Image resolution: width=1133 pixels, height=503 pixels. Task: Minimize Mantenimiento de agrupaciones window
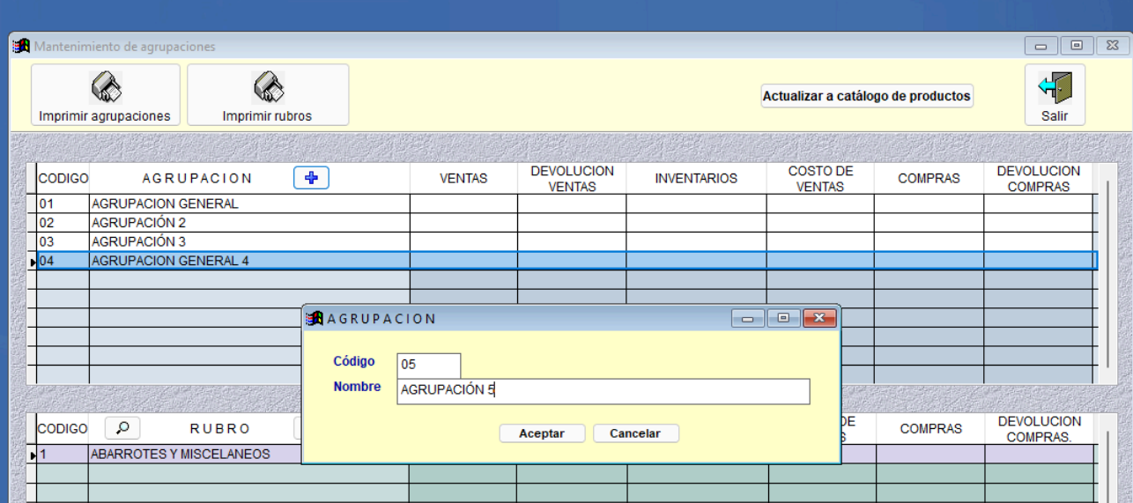[x=1041, y=45]
